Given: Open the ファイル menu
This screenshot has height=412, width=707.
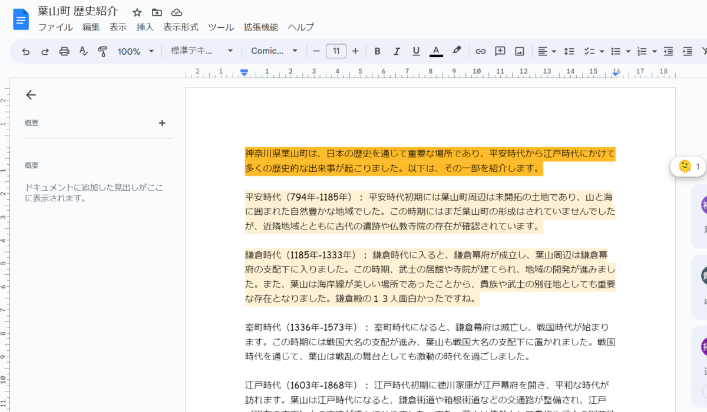Looking at the screenshot, I should pyautogui.click(x=55, y=27).
